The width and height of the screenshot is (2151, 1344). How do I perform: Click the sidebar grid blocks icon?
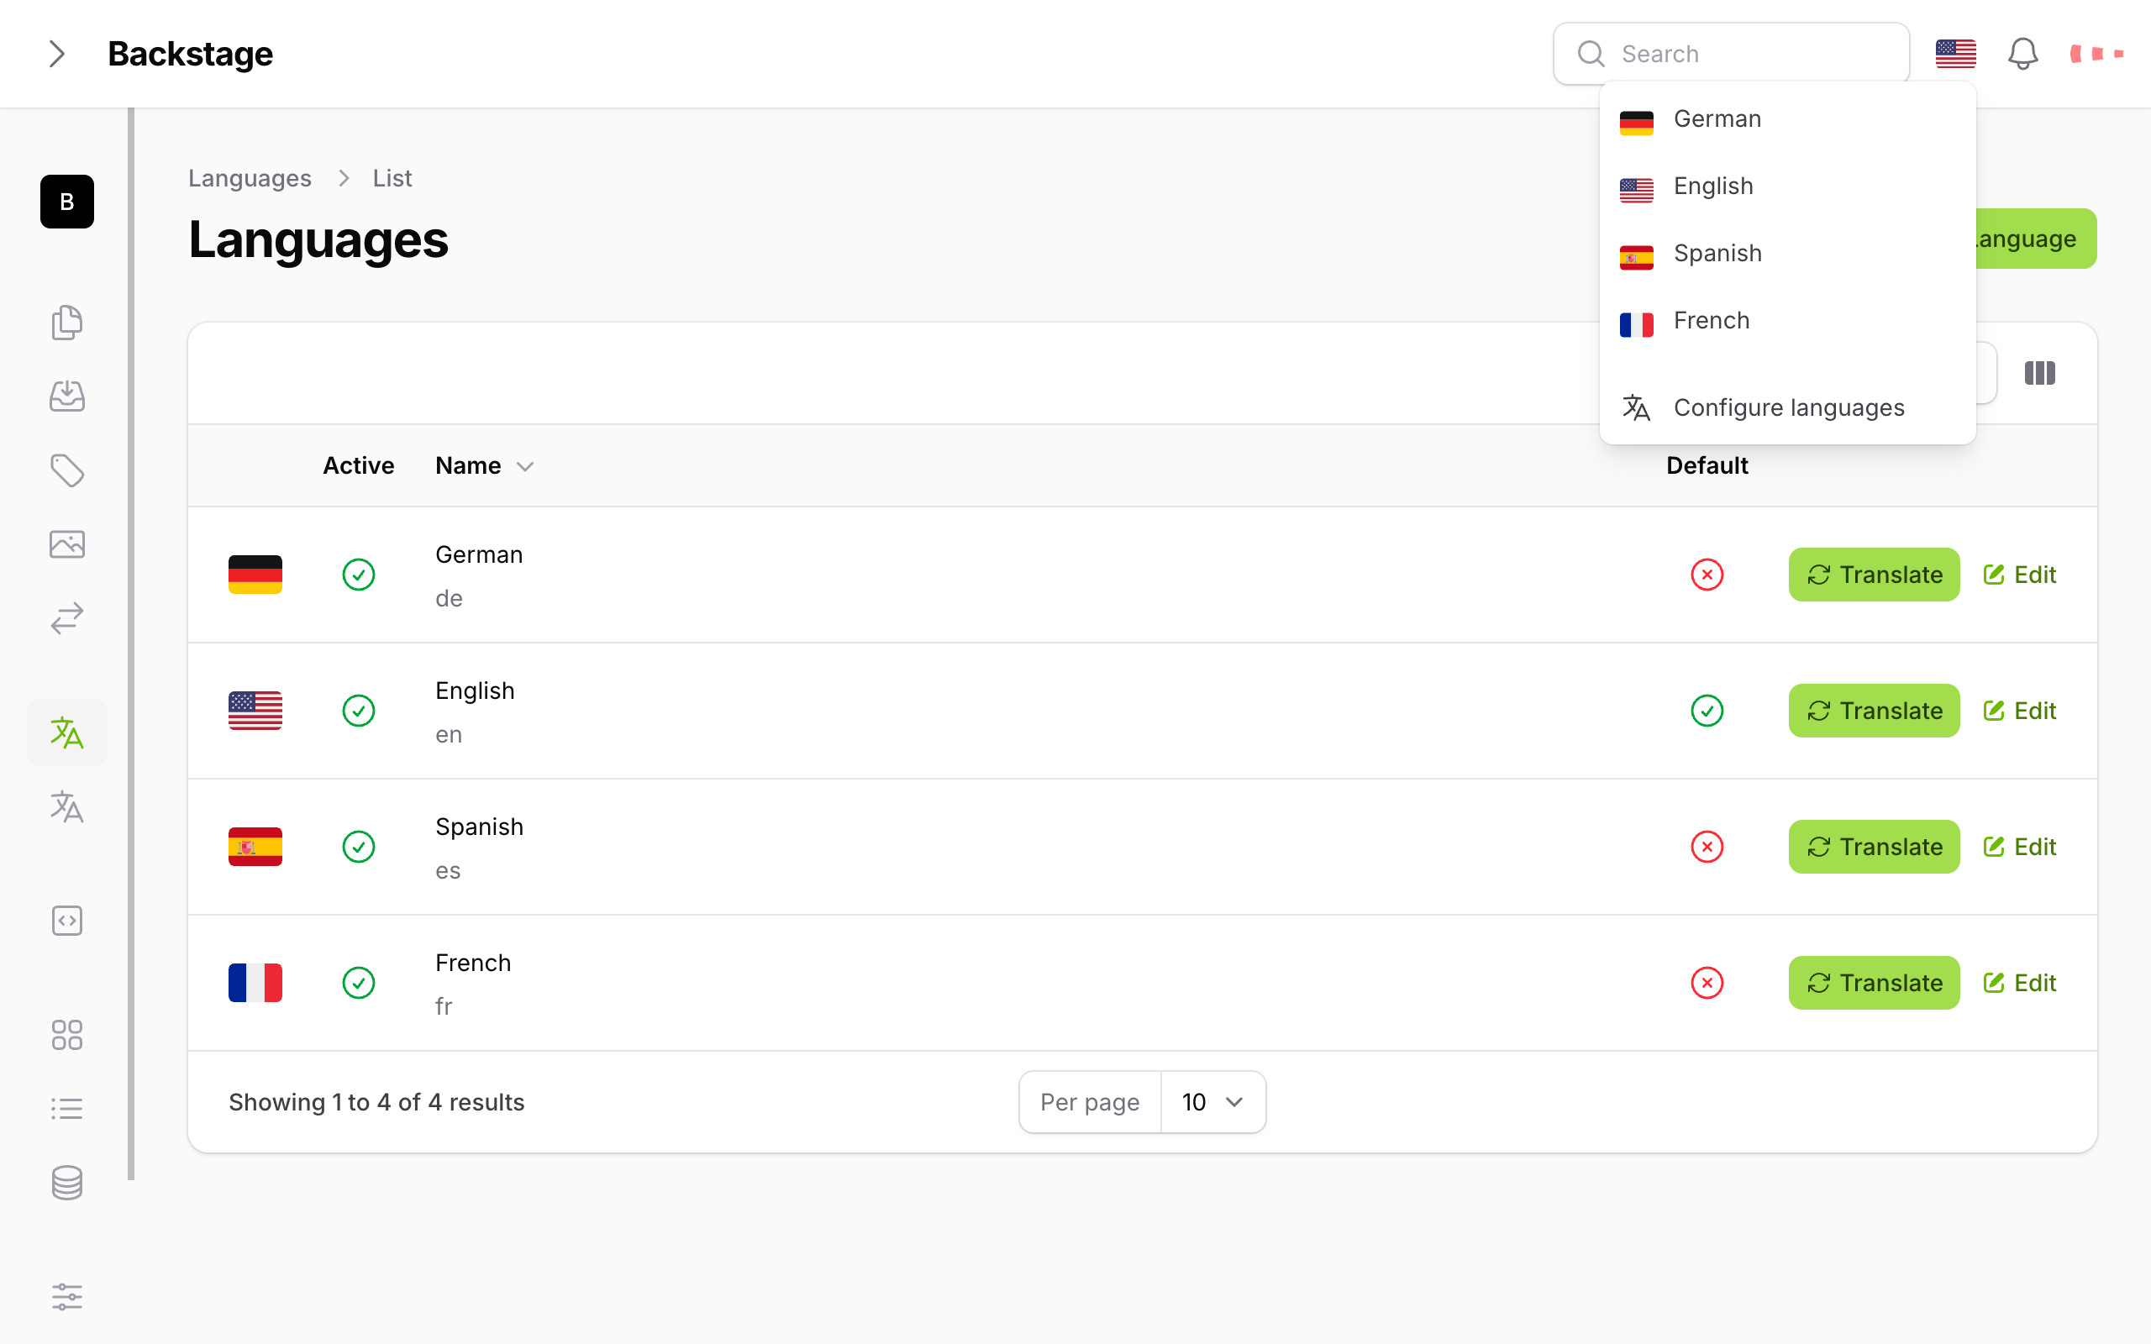click(x=66, y=1035)
